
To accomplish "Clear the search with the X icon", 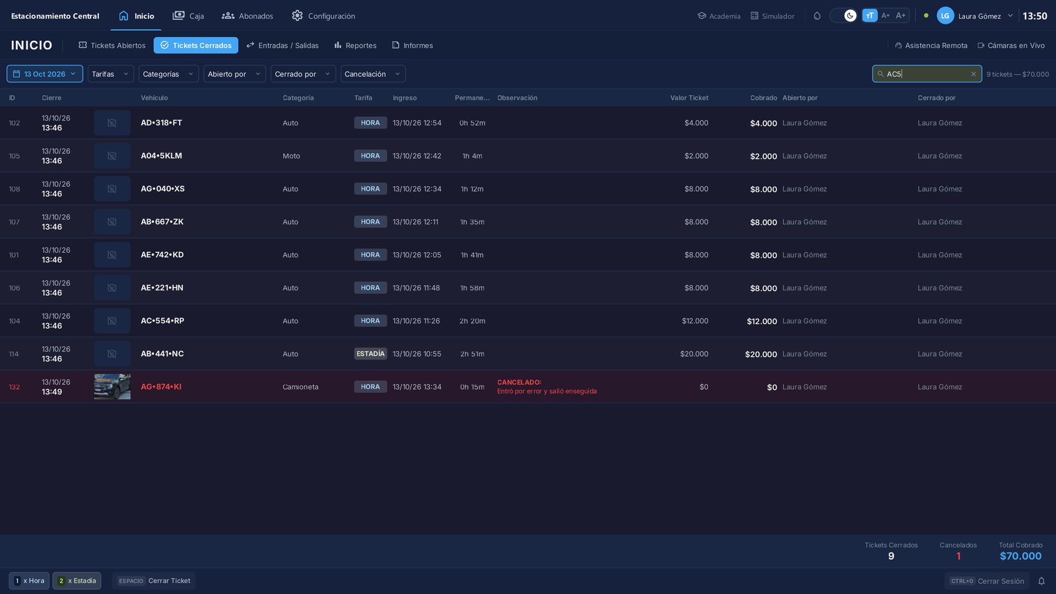I will point(973,74).
